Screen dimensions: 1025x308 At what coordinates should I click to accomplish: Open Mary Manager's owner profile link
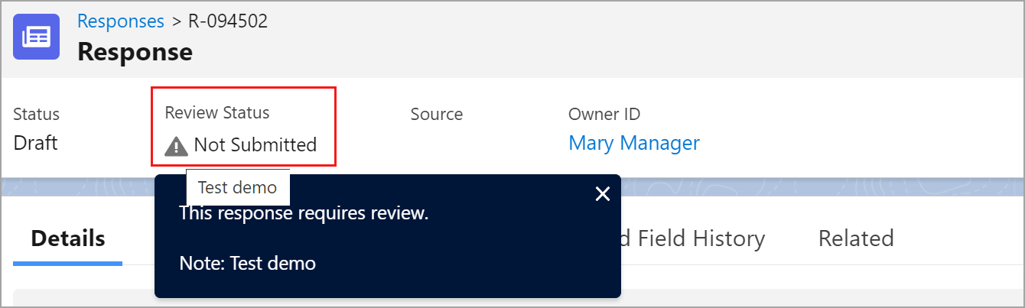[634, 143]
